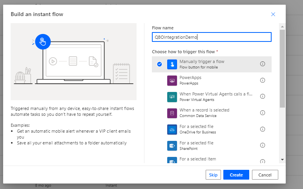Click the Power Virtual Agents trigger icon

[x=172, y=97]
